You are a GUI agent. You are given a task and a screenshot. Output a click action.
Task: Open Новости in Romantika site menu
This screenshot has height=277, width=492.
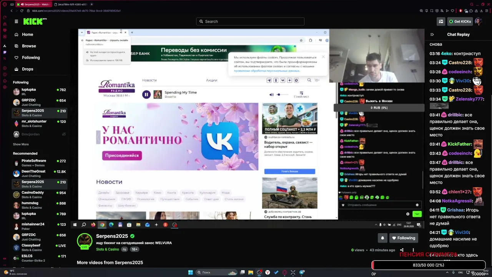(x=149, y=80)
